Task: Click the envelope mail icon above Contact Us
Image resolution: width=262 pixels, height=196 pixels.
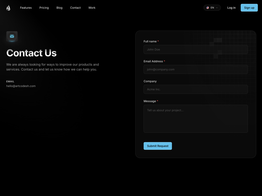Action: pyautogui.click(x=12, y=36)
